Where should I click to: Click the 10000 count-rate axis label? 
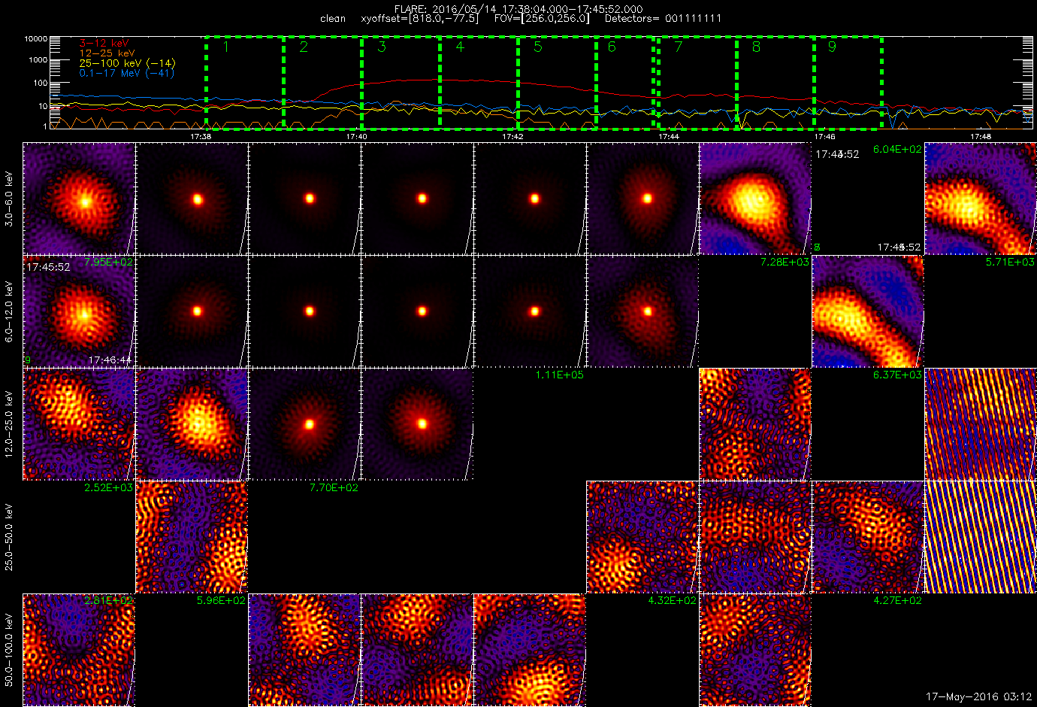click(x=35, y=38)
